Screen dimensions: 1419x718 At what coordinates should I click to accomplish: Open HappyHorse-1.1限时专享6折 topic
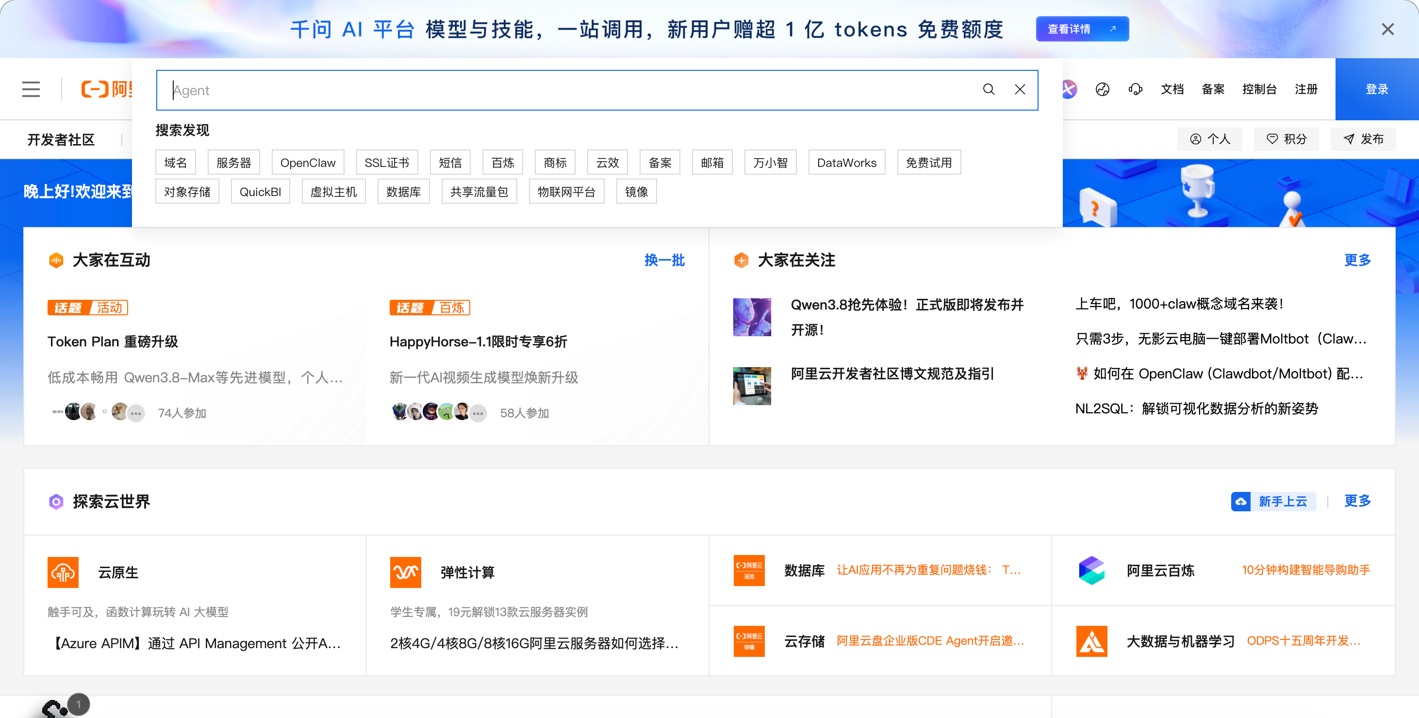[x=478, y=342]
